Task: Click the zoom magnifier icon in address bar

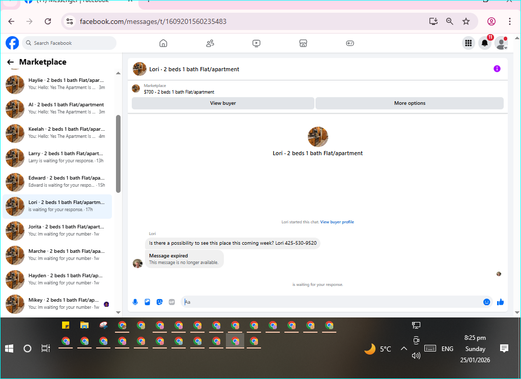Action: (x=450, y=21)
